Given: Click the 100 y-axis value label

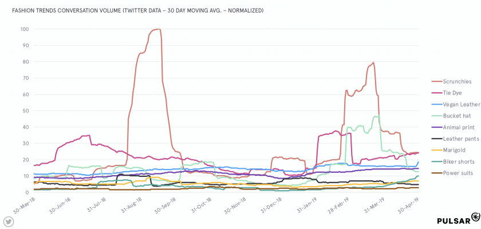Looking at the screenshot, I should [25, 29].
